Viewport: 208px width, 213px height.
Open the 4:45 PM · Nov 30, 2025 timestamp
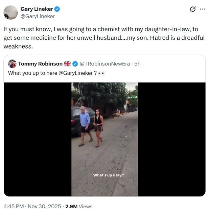(32, 206)
